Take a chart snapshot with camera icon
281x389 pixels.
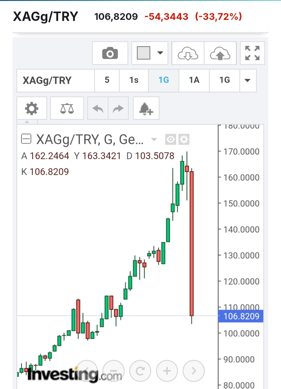click(x=110, y=53)
